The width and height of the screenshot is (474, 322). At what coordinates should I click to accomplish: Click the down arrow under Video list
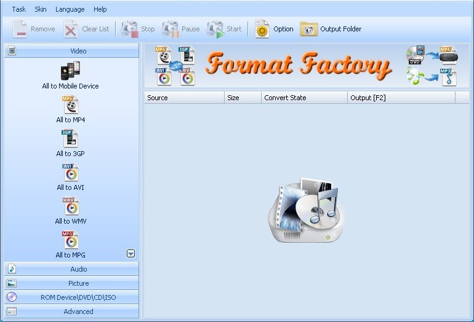point(131,254)
